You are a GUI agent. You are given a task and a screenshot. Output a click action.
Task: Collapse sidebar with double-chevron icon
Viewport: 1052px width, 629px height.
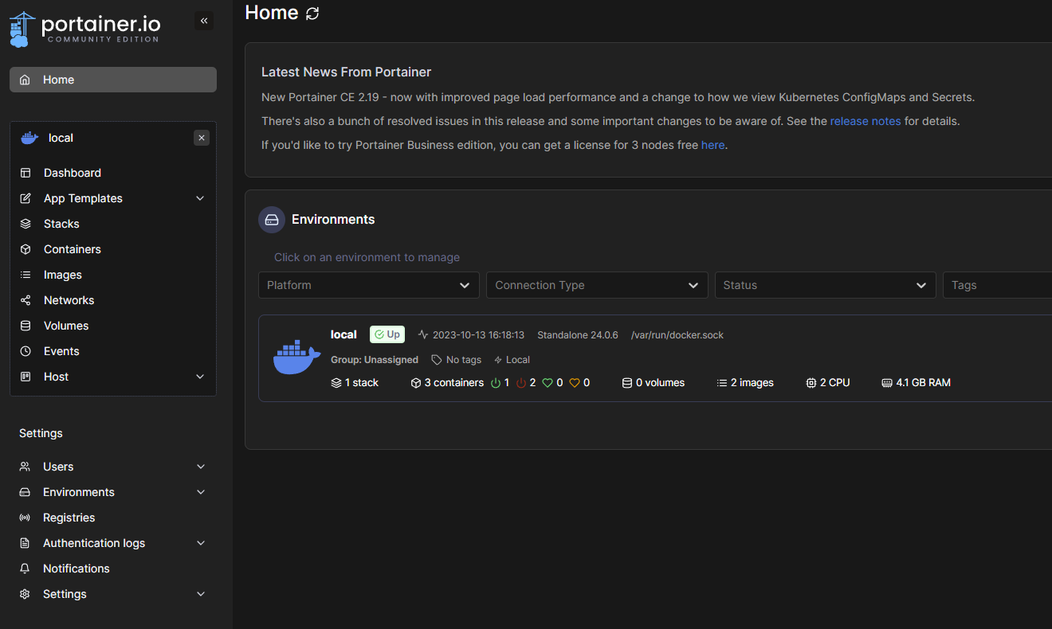click(204, 21)
